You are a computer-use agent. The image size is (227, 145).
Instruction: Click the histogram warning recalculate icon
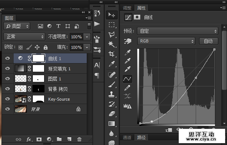point(127,106)
